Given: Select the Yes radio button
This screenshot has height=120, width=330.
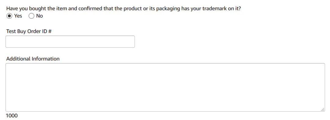Looking at the screenshot, I should coord(9,16).
